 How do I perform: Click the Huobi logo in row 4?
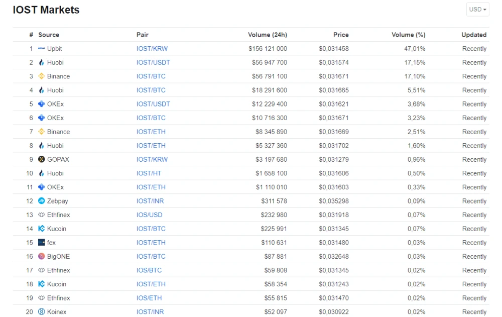point(41,90)
